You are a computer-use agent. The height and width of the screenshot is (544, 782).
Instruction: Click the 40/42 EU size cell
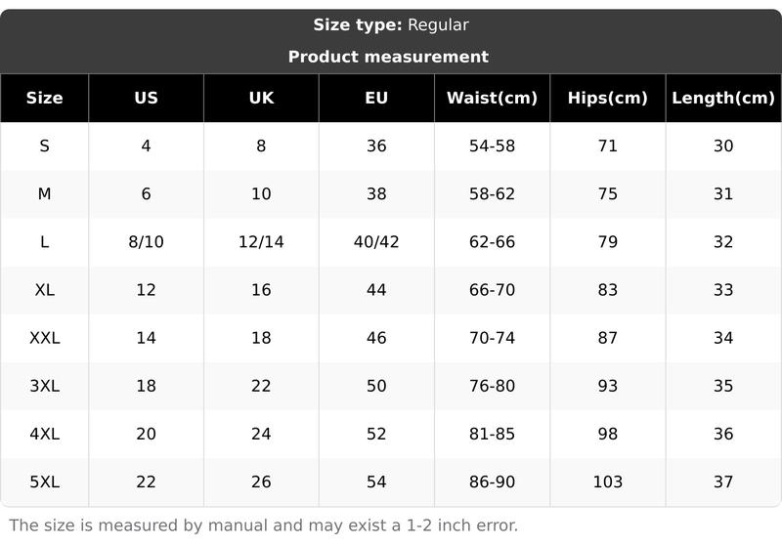coord(376,242)
